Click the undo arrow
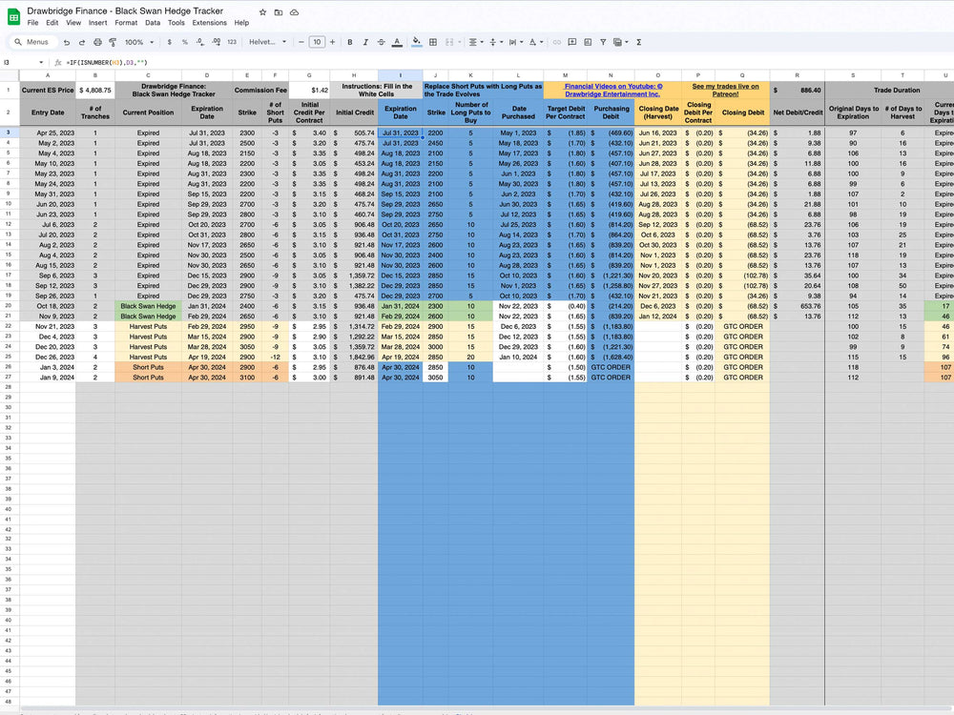Image resolution: width=954 pixels, height=715 pixels. pyautogui.click(x=67, y=43)
